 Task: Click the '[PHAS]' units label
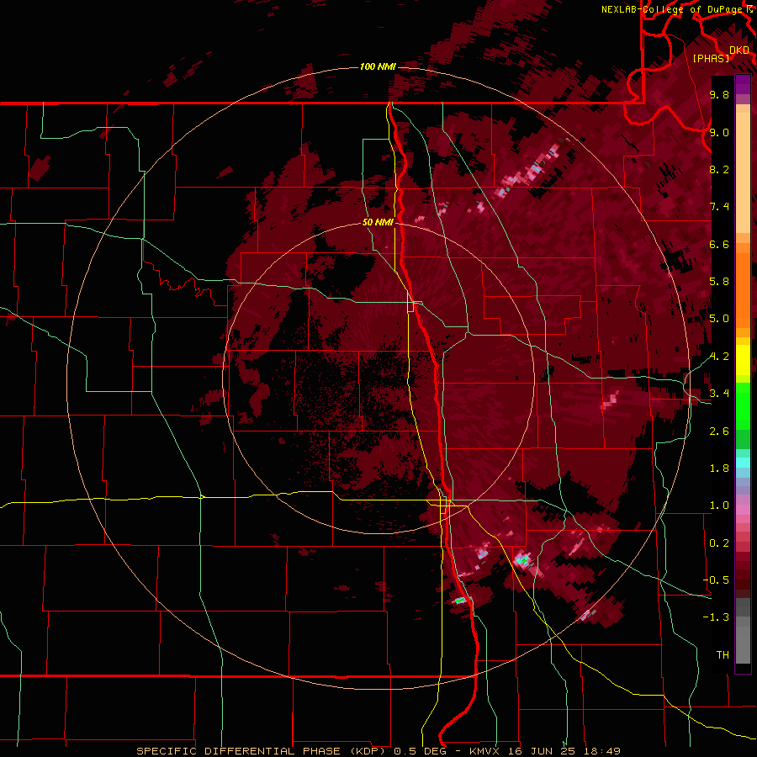click(711, 58)
